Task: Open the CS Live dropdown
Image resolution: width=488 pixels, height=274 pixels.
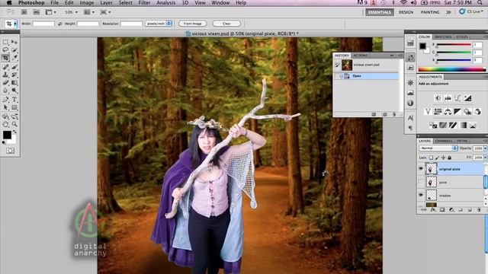Action: pos(471,11)
